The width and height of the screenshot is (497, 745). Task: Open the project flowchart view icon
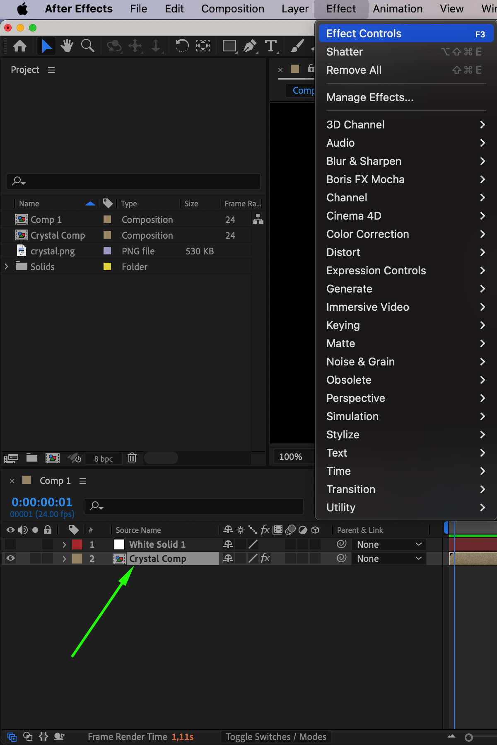(258, 219)
